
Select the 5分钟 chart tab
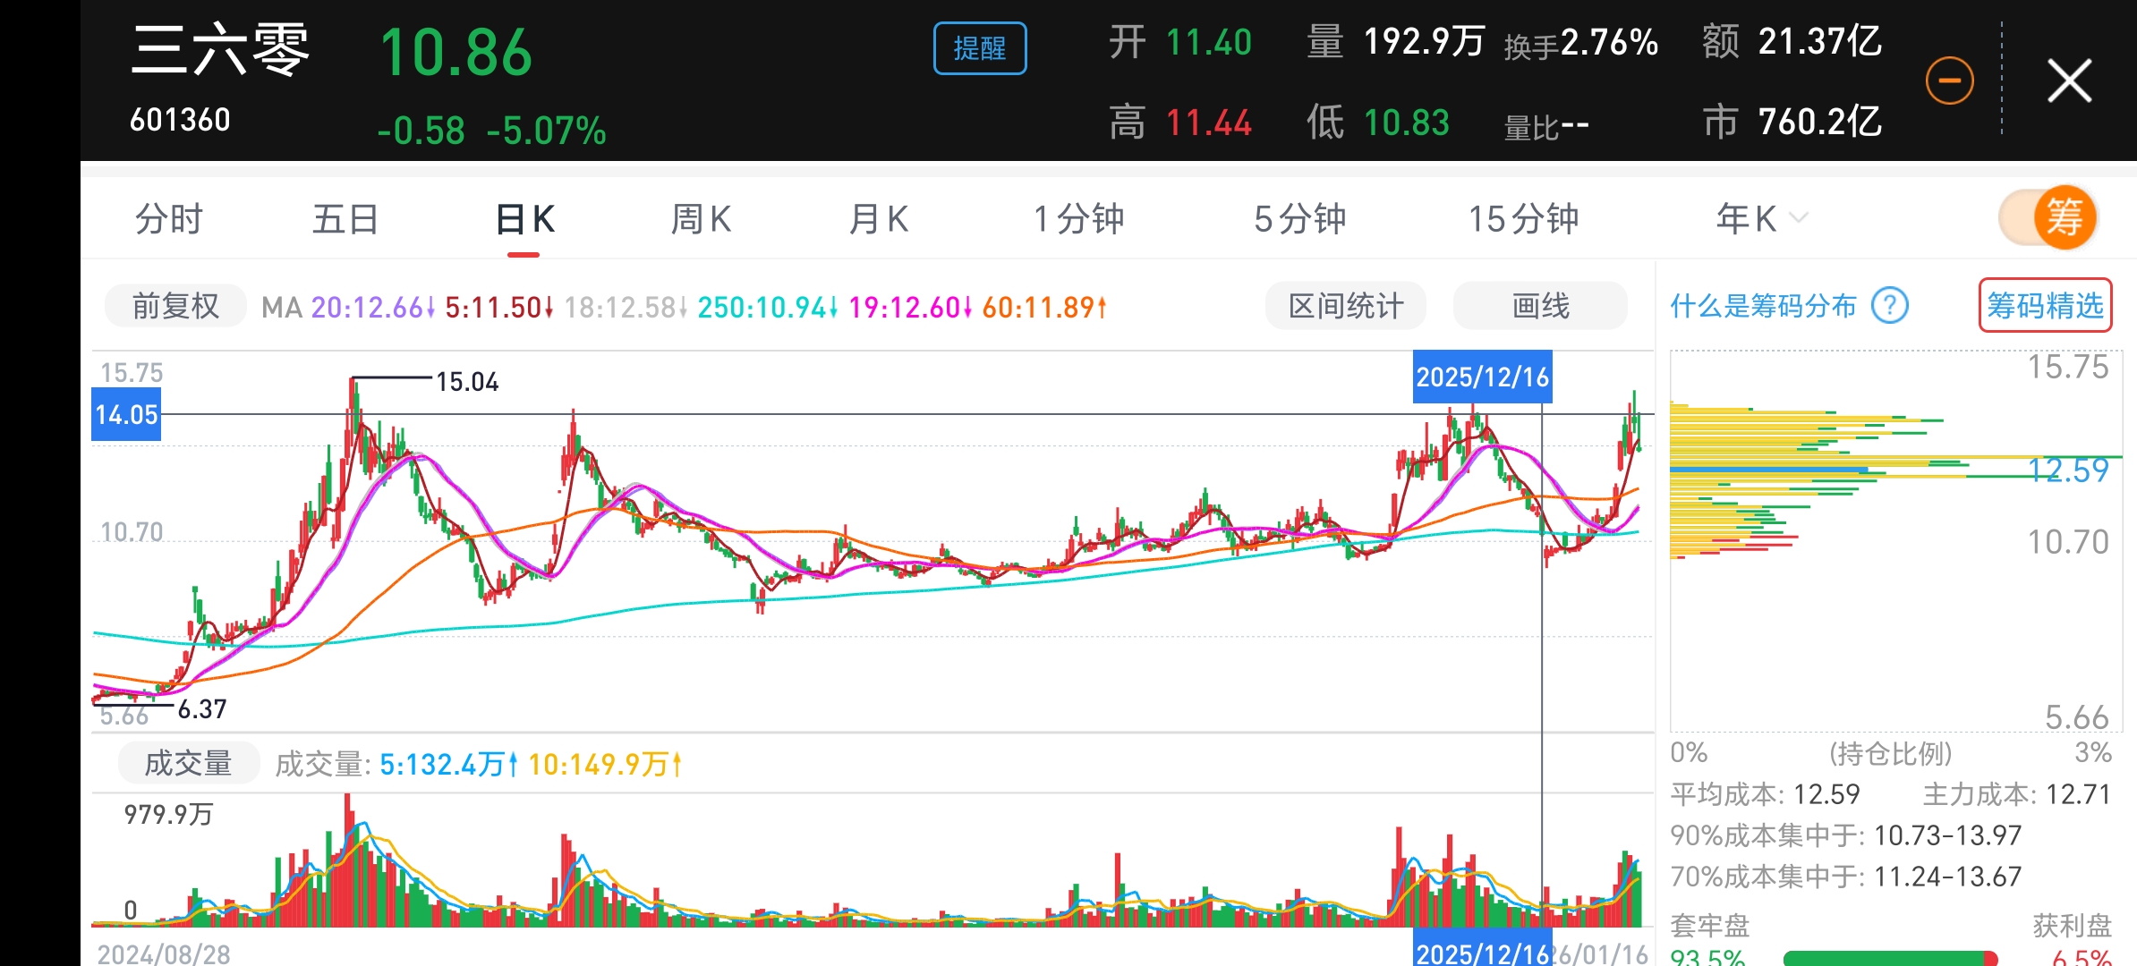[1299, 219]
